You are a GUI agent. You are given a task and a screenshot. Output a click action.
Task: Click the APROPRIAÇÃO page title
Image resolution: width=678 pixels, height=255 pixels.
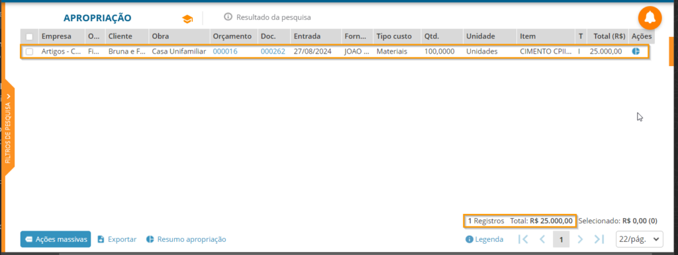tap(98, 18)
